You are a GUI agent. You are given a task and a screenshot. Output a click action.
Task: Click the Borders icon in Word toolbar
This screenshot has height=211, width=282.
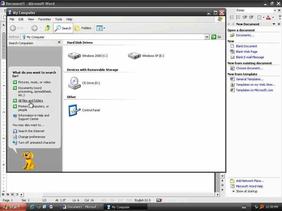point(259,17)
